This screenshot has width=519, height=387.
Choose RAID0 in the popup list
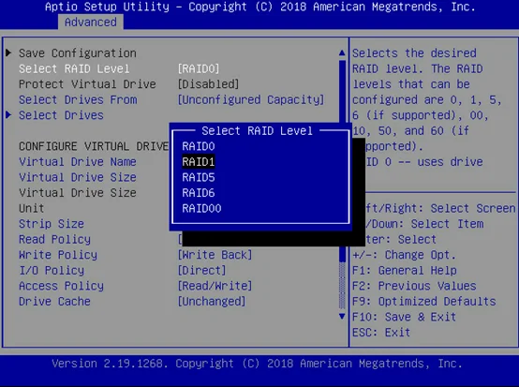(x=199, y=146)
